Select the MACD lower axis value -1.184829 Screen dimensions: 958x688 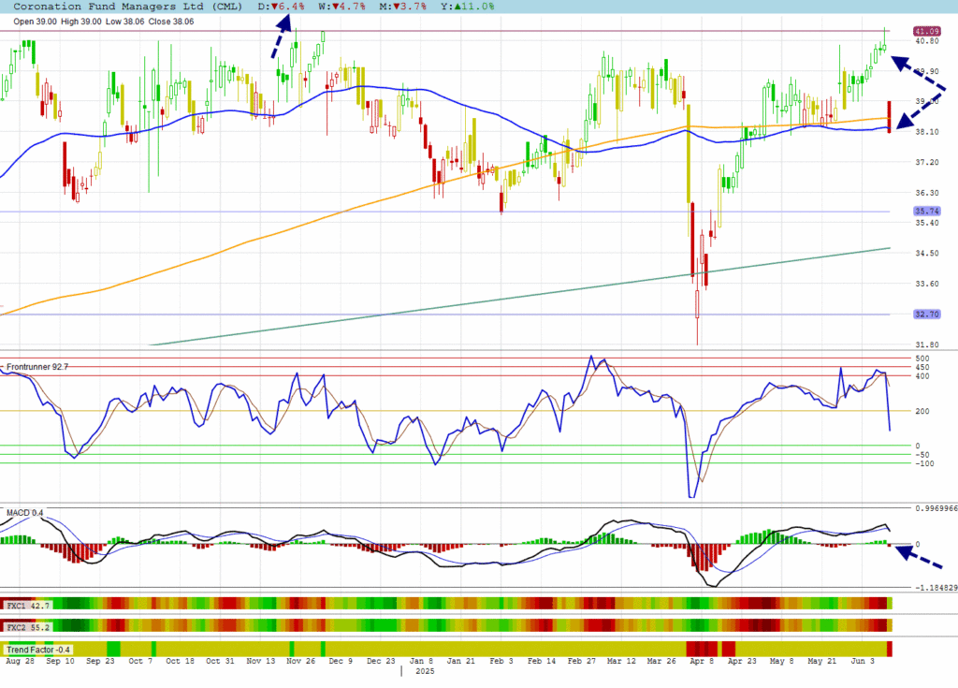coord(936,588)
